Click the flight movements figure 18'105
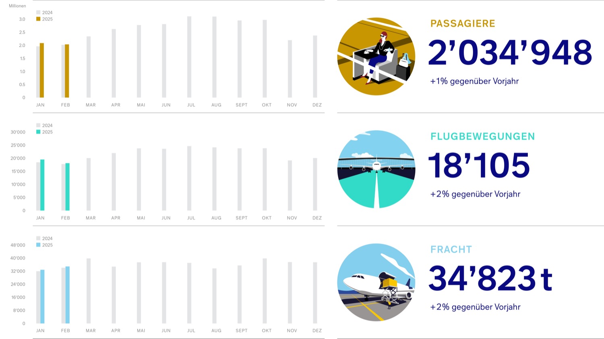Image resolution: width=604 pixels, height=339 pixels. 479,165
